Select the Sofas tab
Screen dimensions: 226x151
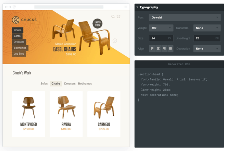44,83
